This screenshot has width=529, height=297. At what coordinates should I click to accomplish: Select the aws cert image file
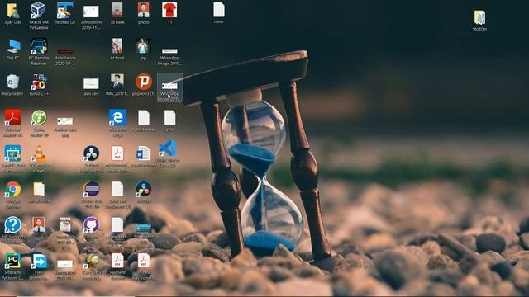91,86
